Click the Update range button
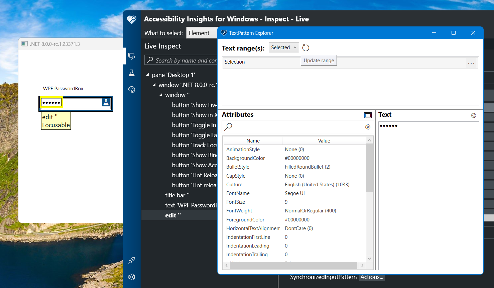494x288 pixels. pos(319,60)
